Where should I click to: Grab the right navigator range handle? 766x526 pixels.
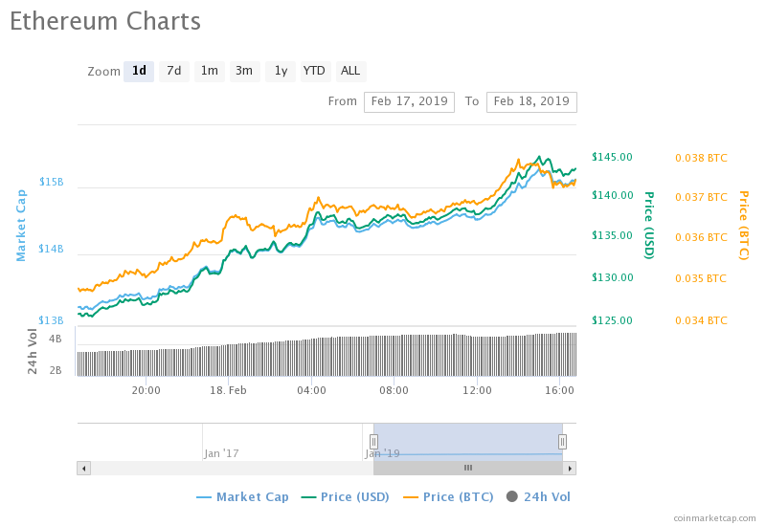point(562,442)
